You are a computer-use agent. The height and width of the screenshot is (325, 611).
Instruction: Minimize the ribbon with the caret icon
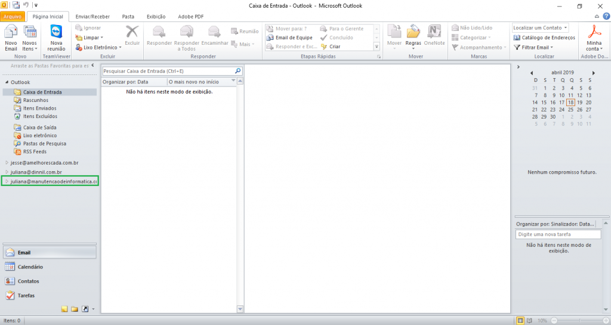[597, 16]
